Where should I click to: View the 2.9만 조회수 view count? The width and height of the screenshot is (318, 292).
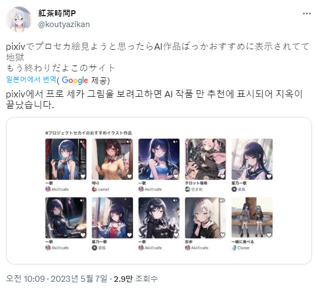(x=136, y=278)
